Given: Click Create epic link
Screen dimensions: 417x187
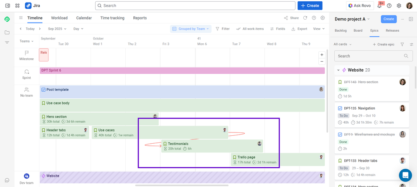Looking at the screenshot, I should click(x=384, y=44).
